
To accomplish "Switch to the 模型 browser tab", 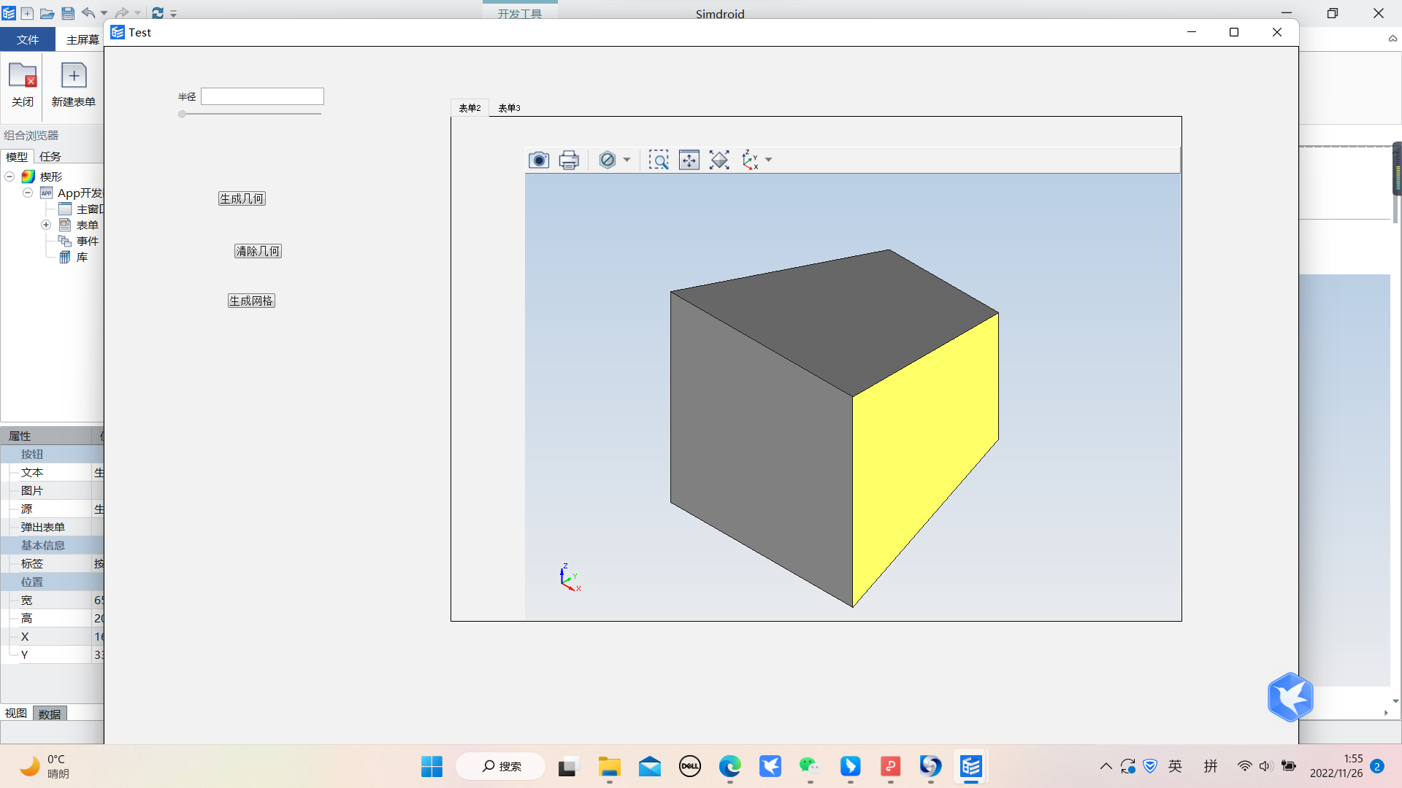I will click(16, 156).
